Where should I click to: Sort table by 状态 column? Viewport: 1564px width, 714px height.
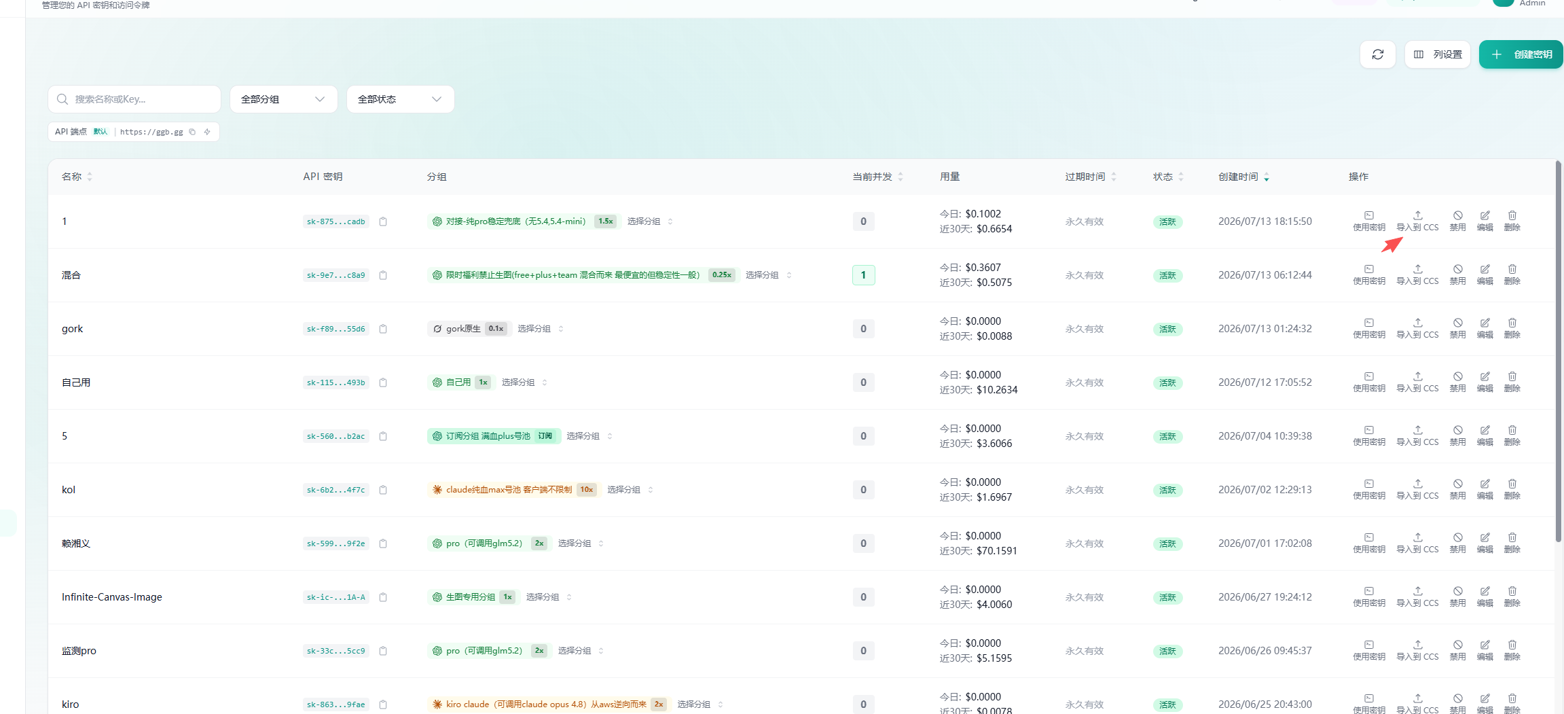1168,177
